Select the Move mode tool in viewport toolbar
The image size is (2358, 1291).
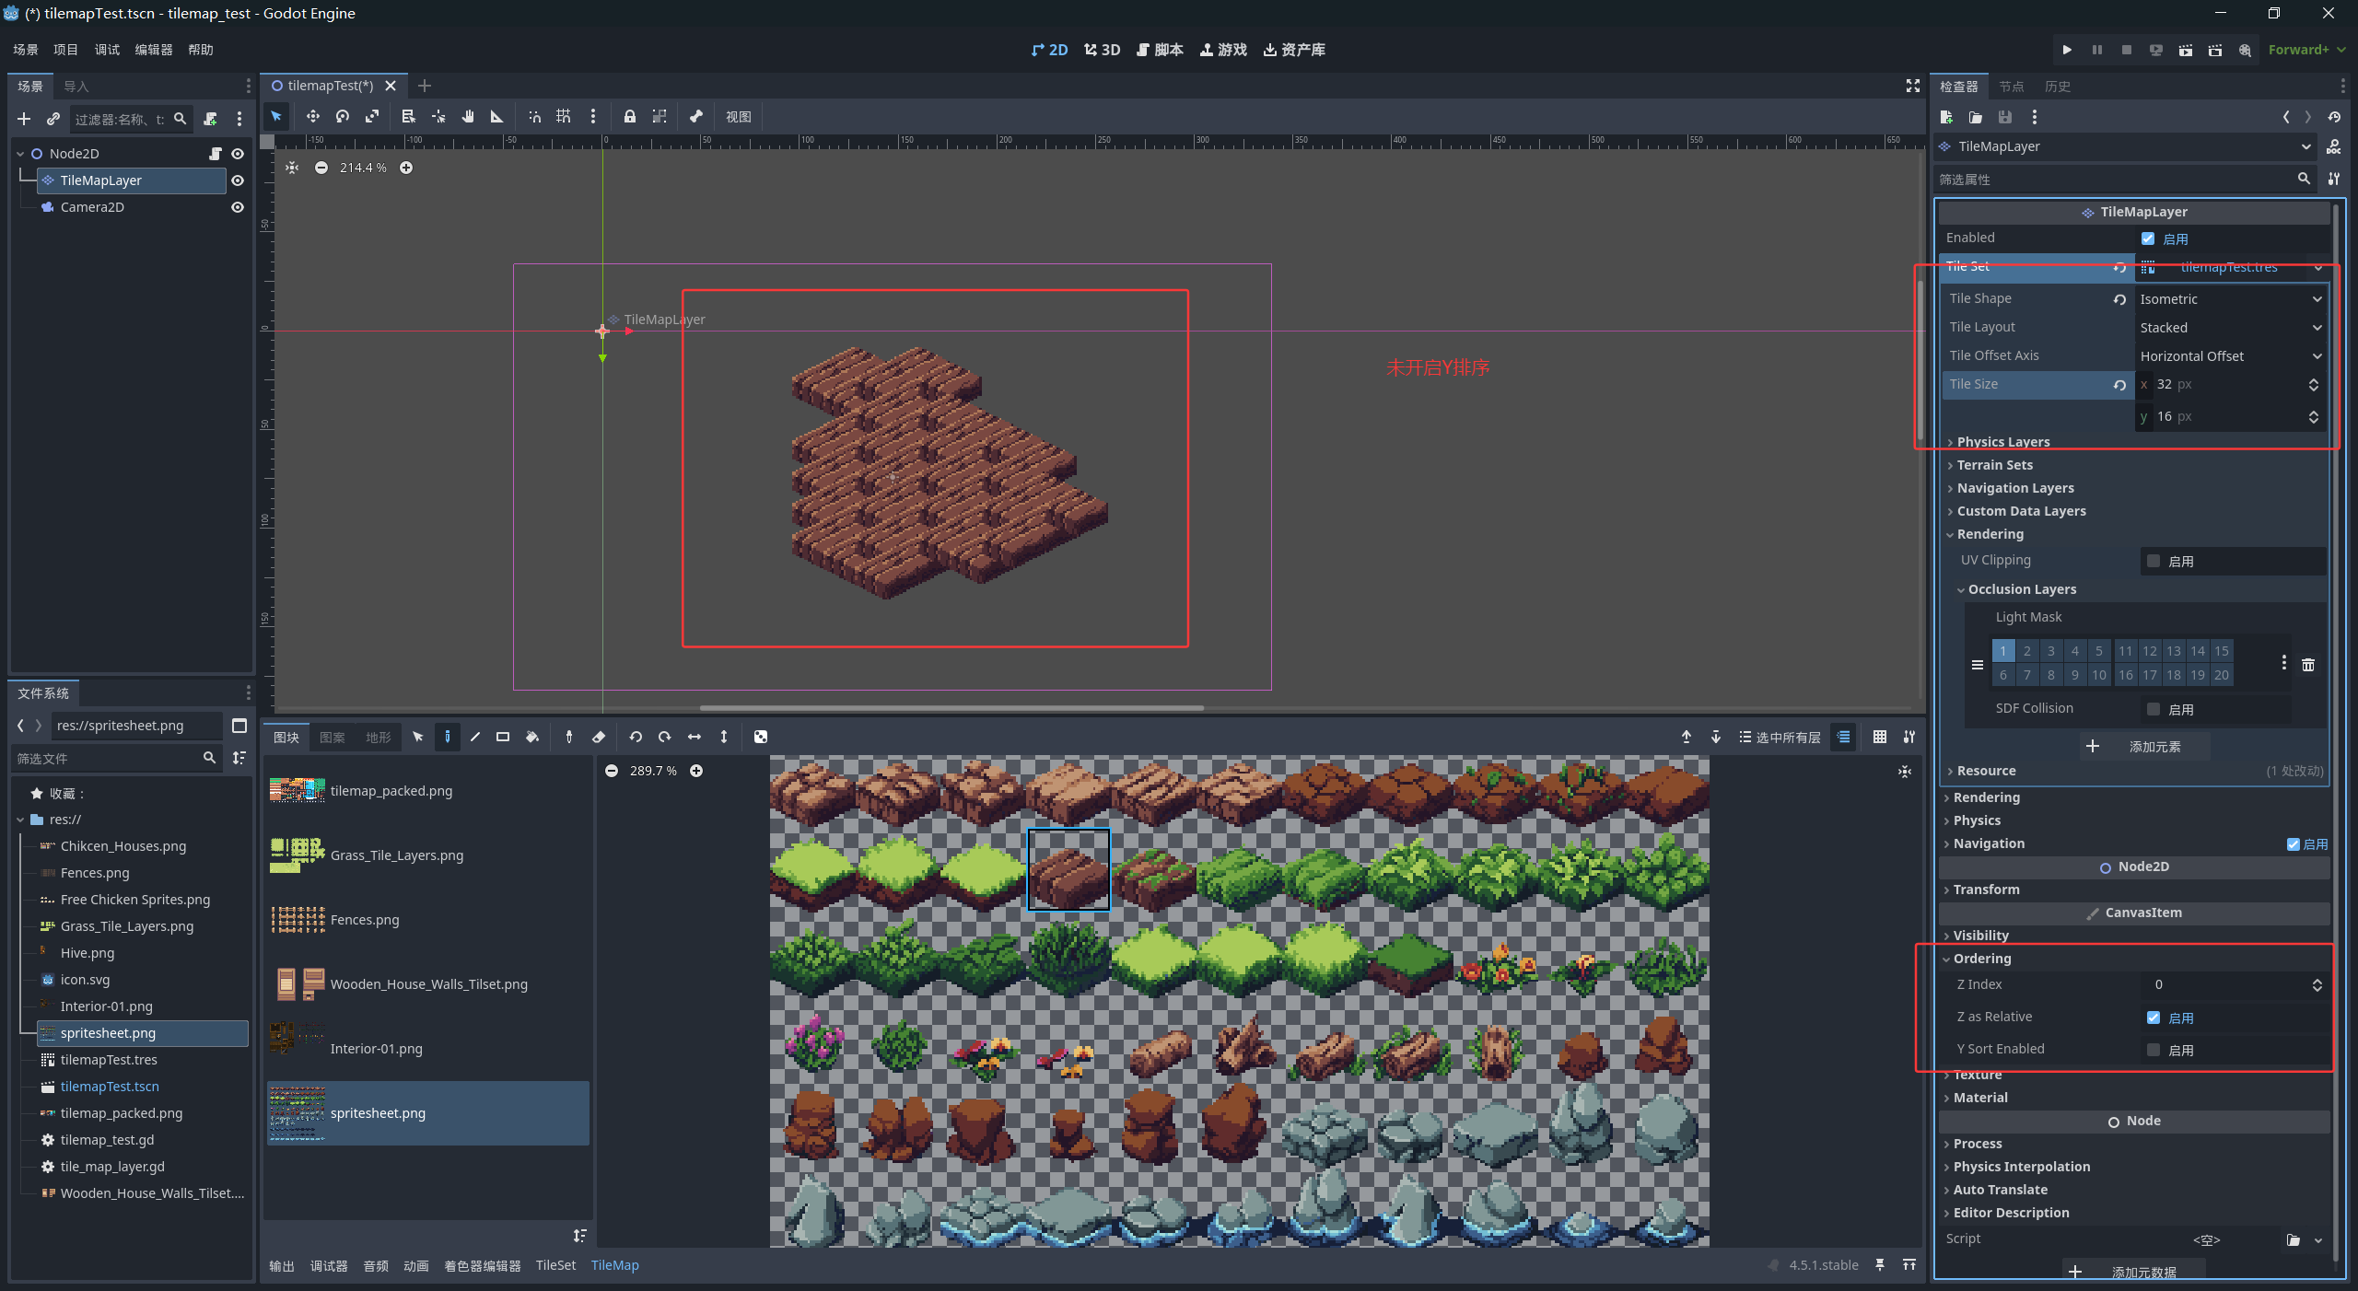[313, 117]
